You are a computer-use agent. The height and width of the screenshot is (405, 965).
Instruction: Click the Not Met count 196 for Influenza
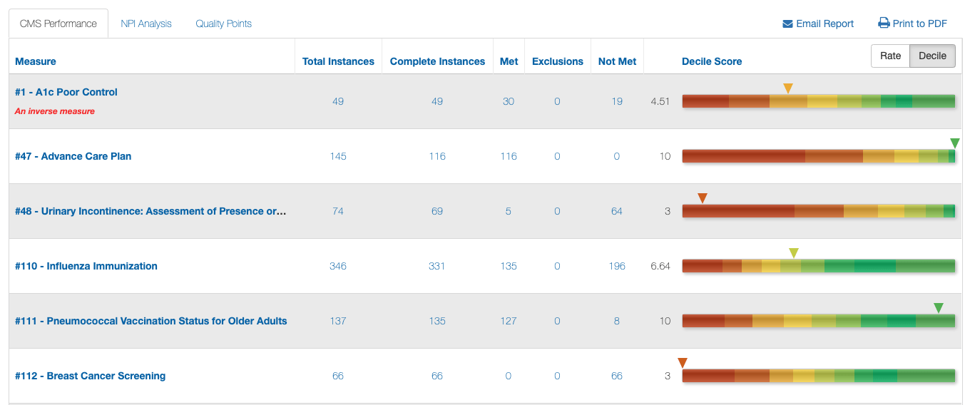617,266
